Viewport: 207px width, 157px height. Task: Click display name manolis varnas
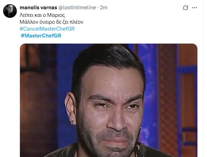click(x=38, y=8)
